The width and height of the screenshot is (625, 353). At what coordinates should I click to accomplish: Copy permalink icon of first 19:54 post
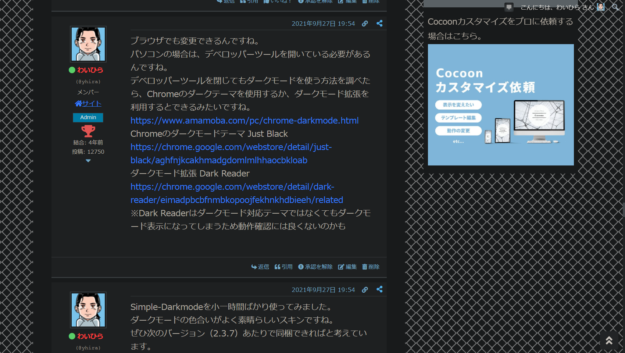click(365, 24)
